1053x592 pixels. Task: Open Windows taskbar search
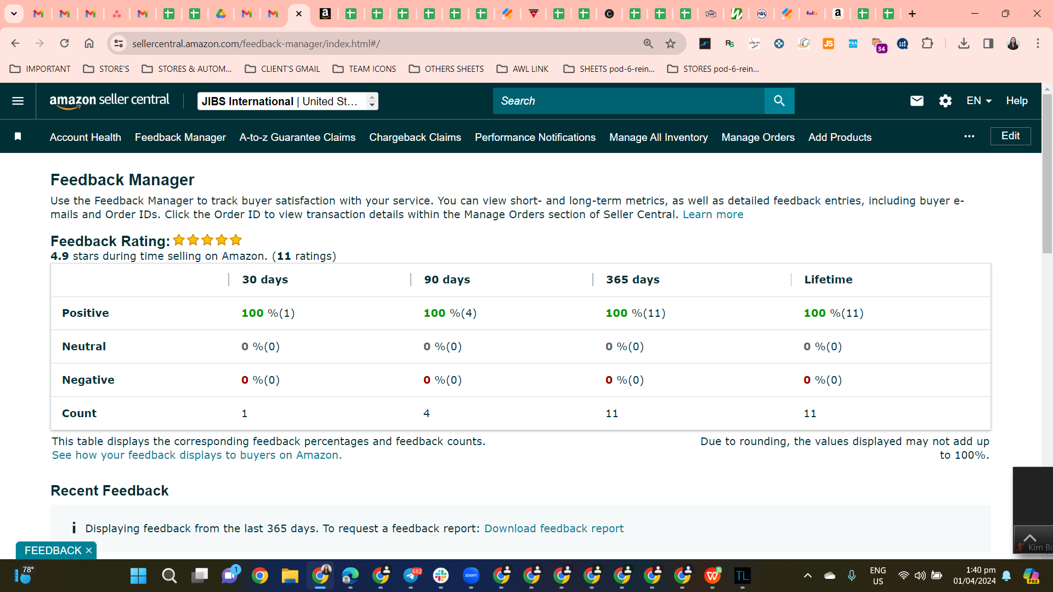169,576
